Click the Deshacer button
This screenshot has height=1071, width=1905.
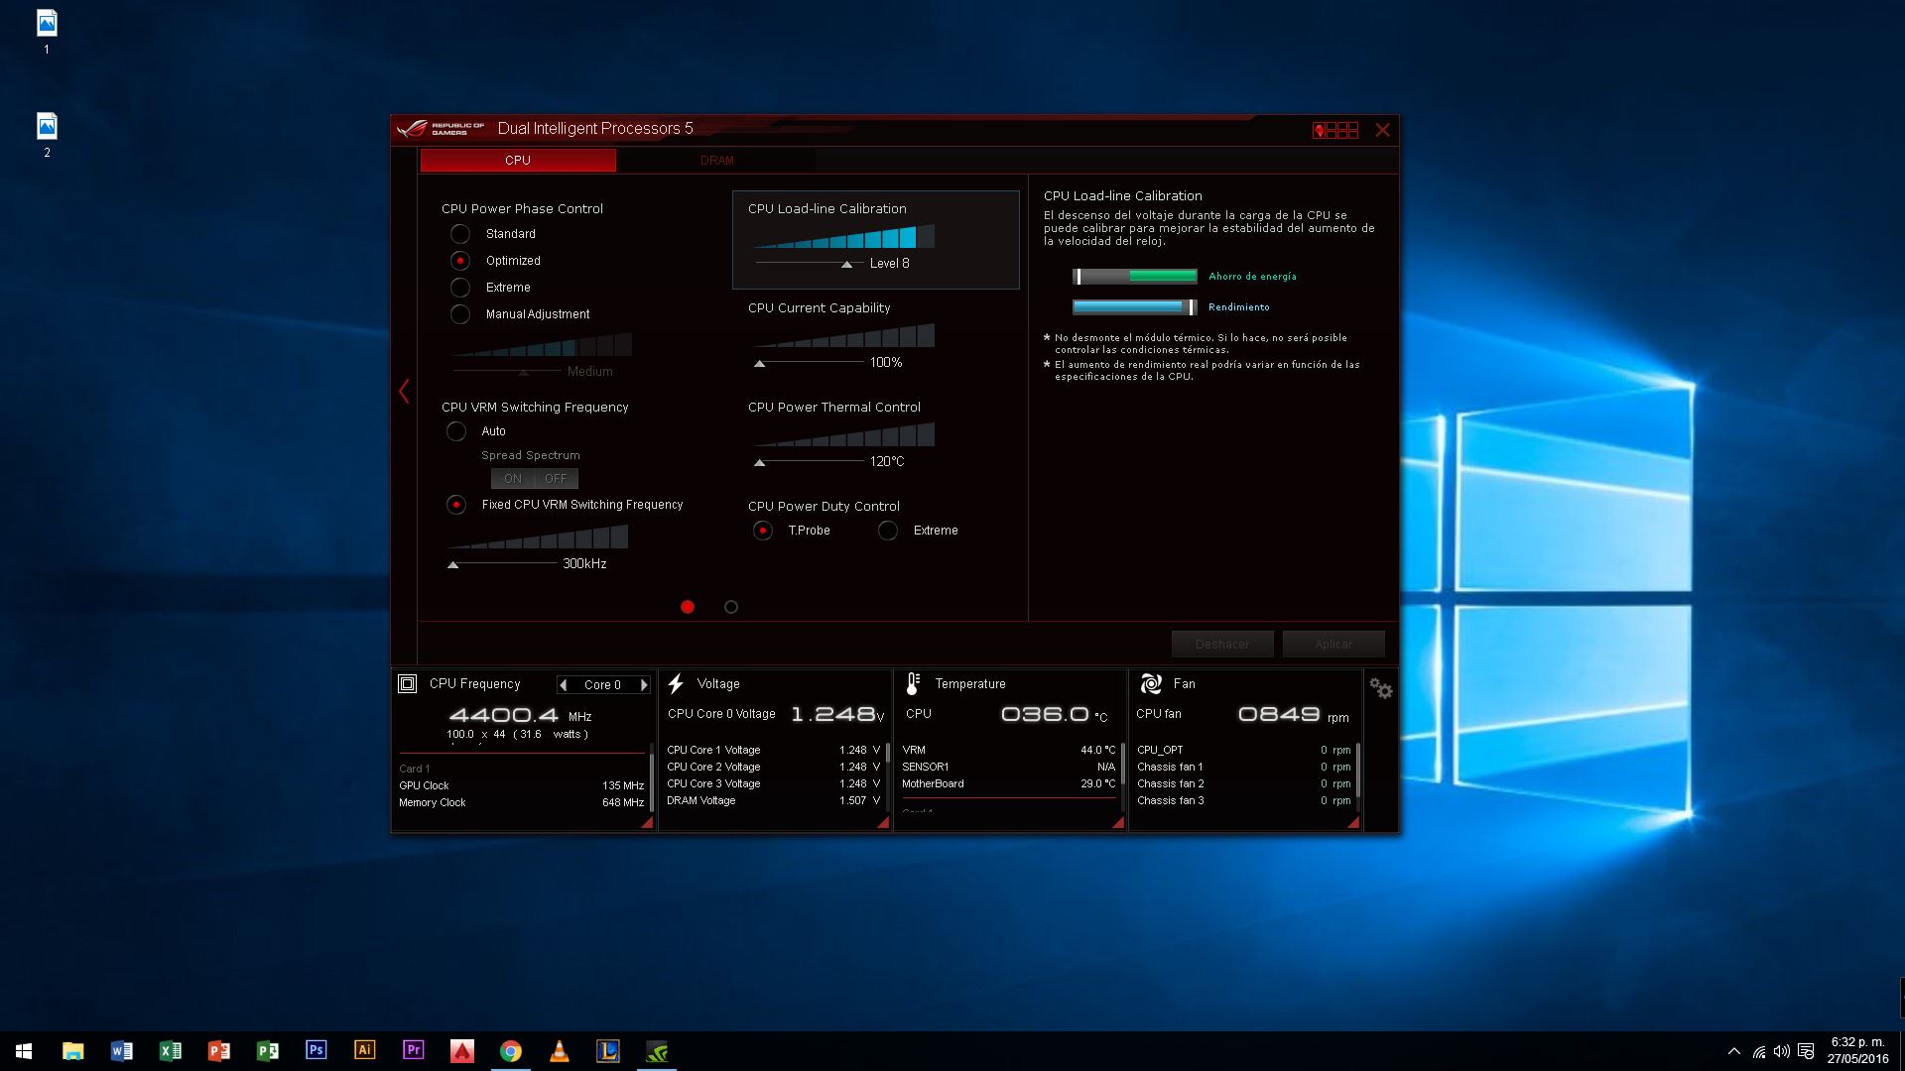1221,644
